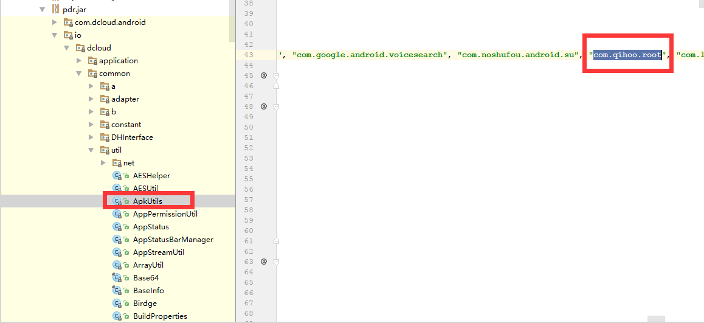704x323 pixels.
Task: Click the override marker on line 63
Action: tap(264, 262)
